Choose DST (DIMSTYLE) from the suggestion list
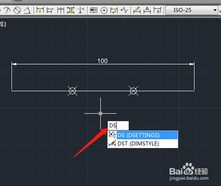Image resolution: width=221 pixels, height=186 pixels. tap(143, 144)
